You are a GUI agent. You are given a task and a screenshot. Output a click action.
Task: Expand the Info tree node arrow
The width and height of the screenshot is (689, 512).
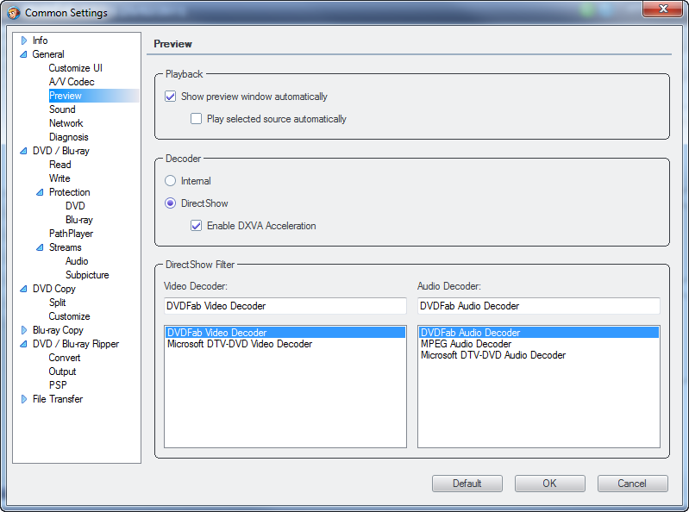point(24,41)
